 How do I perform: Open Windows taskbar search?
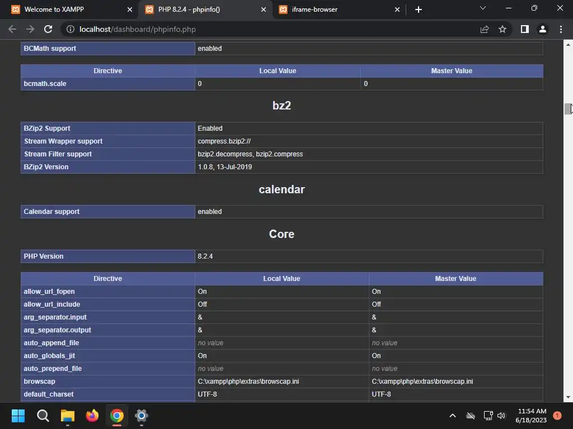tap(43, 416)
